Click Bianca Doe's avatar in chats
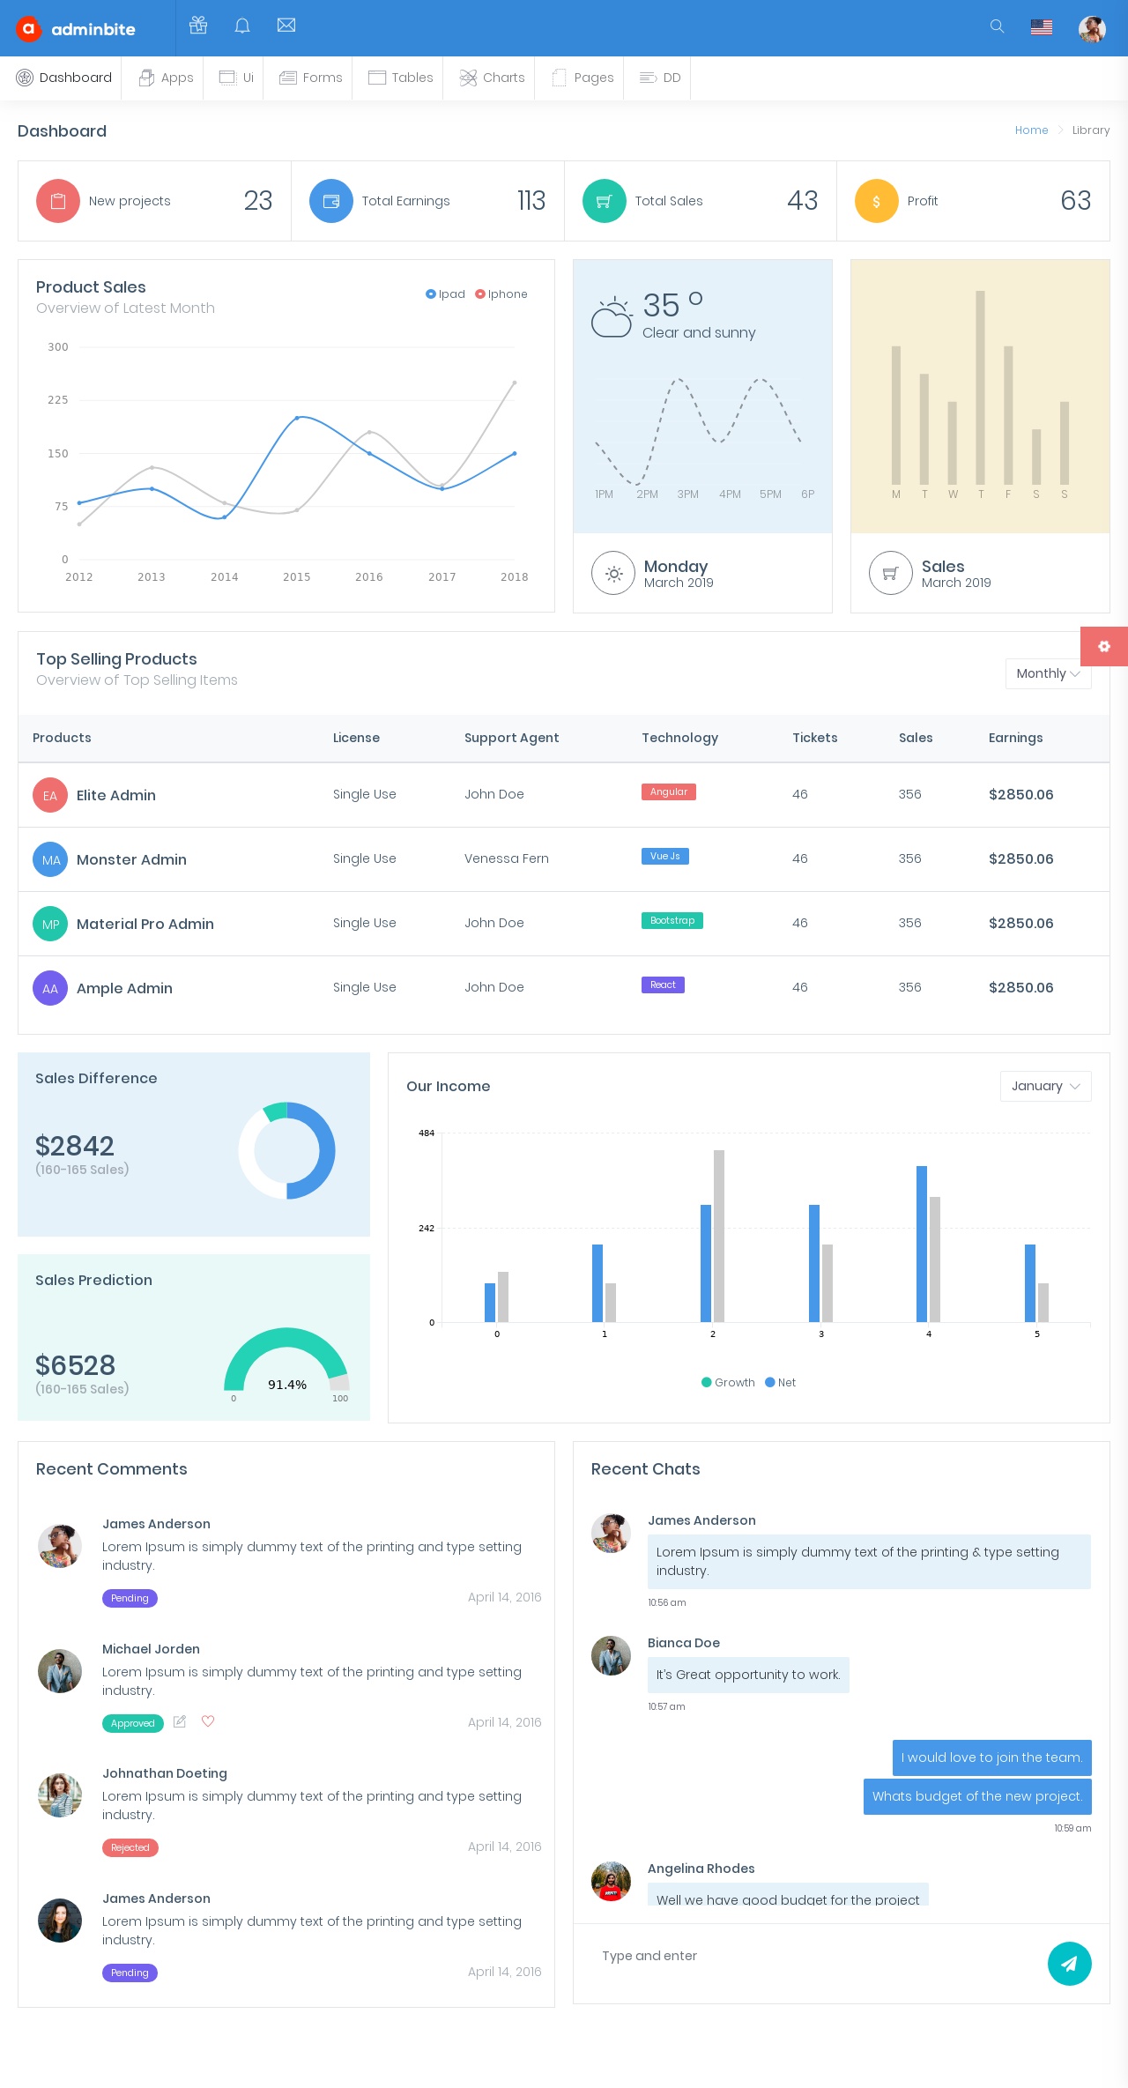 point(611,1655)
